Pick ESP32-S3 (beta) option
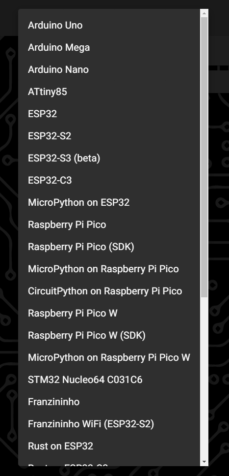The width and height of the screenshot is (229, 476). tap(109, 158)
